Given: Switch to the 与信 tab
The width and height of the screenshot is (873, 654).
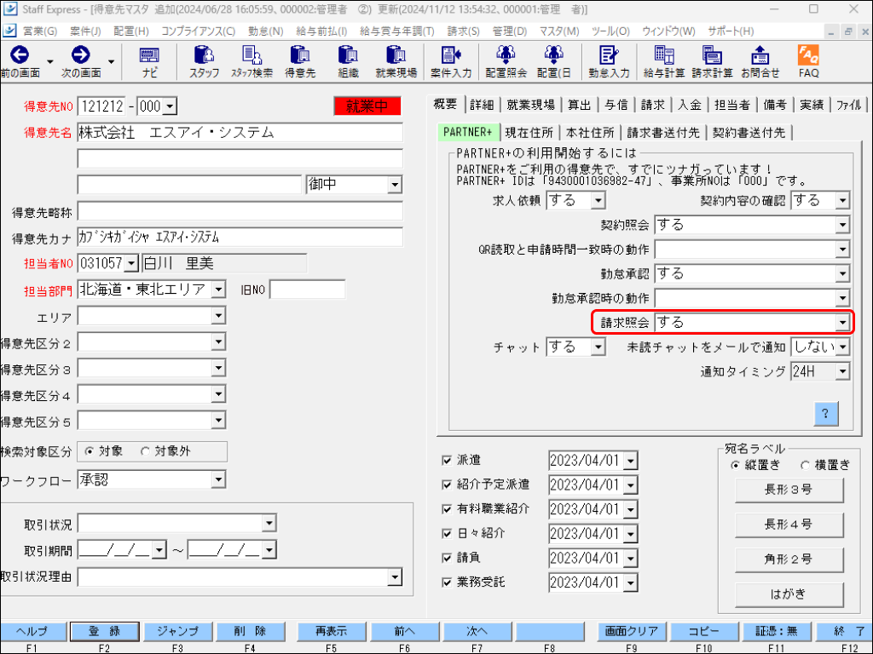Looking at the screenshot, I should (616, 105).
